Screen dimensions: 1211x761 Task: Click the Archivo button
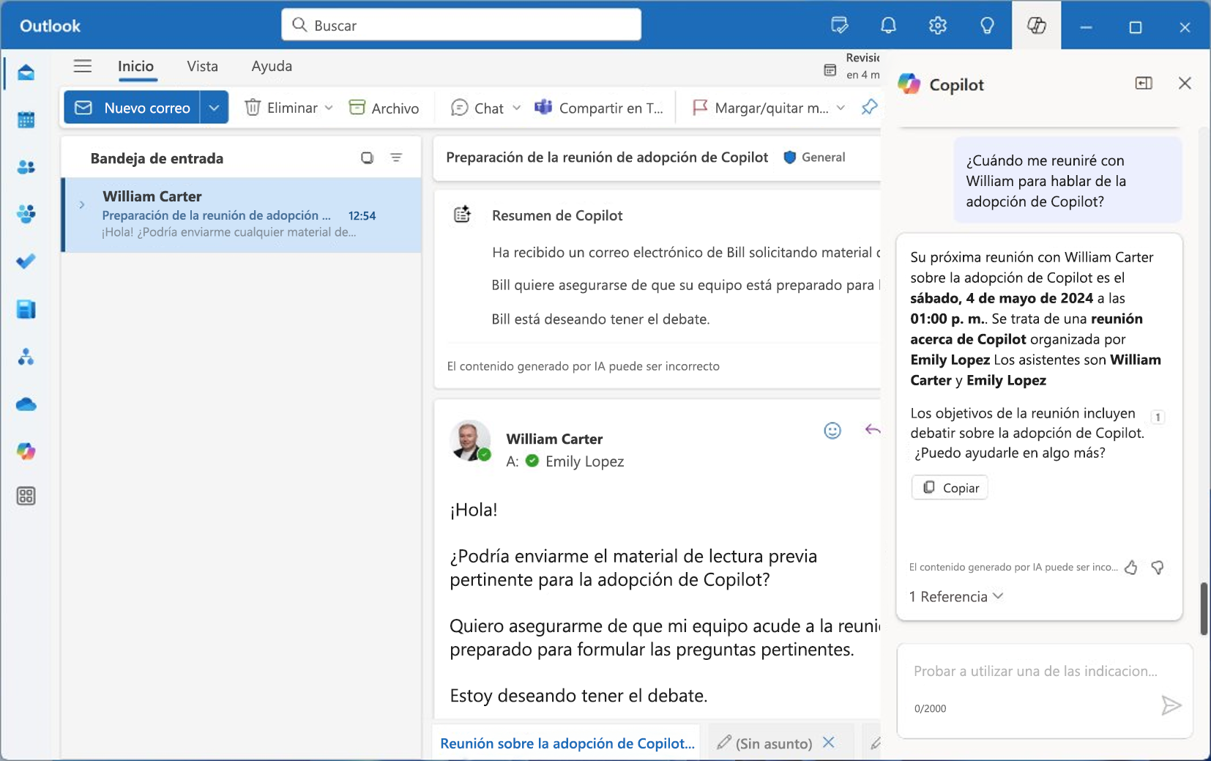[x=384, y=108]
